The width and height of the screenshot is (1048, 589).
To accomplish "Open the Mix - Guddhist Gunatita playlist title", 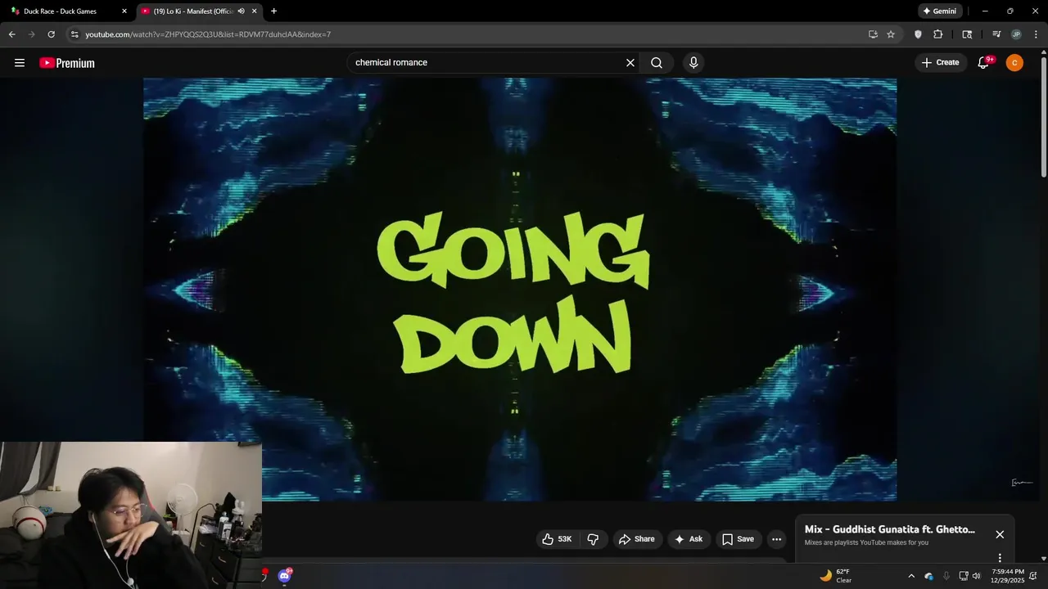I will point(890,529).
